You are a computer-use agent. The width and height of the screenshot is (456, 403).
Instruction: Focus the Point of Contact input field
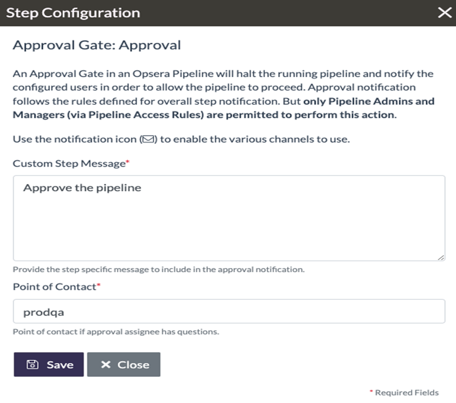229,311
